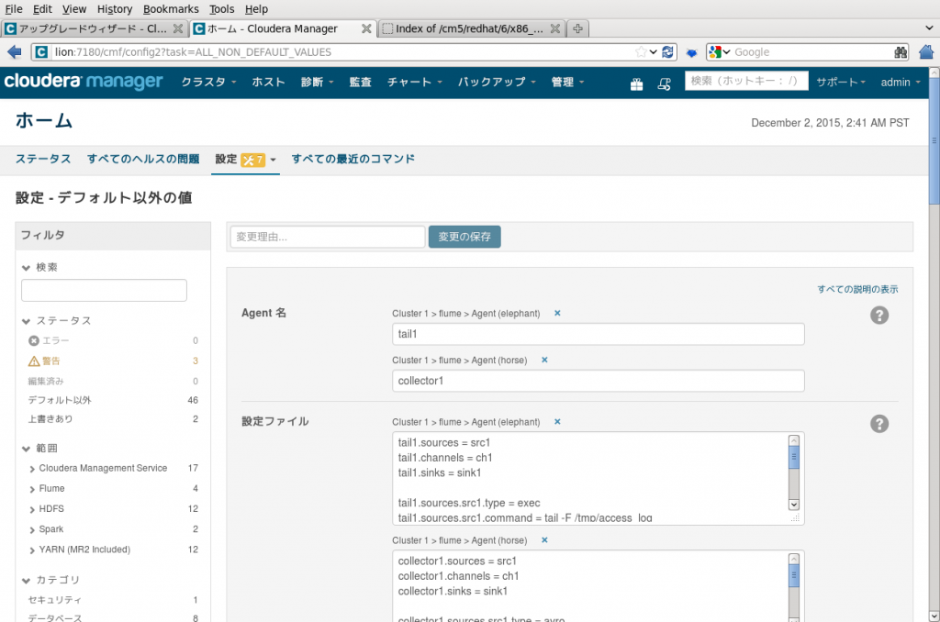The height and width of the screenshot is (622, 940).
Task: Open the Bookmarks menu
Action: click(x=171, y=9)
